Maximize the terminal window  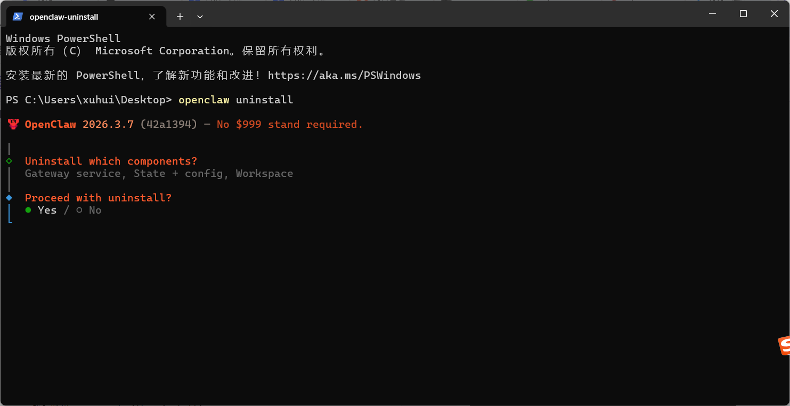pyautogui.click(x=743, y=14)
